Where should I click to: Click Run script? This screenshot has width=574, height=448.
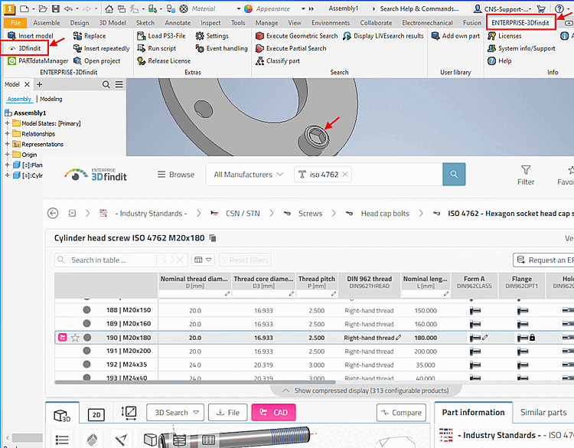point(156,48)
